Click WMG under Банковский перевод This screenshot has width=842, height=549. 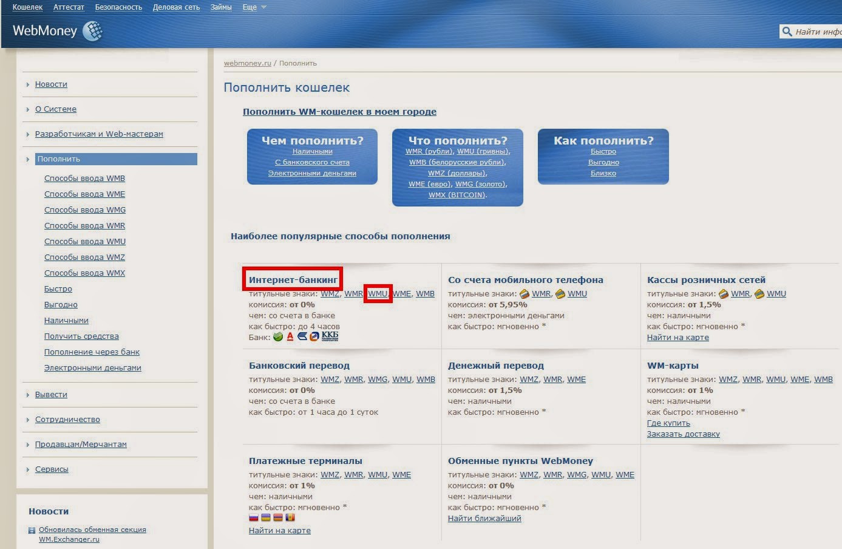click(x=378, y=380)
